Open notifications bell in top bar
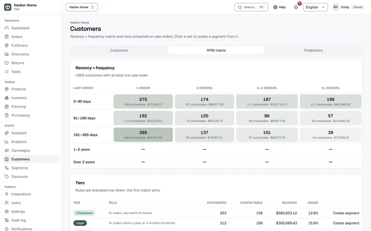The image size is (371, 231). click(296, 7)
